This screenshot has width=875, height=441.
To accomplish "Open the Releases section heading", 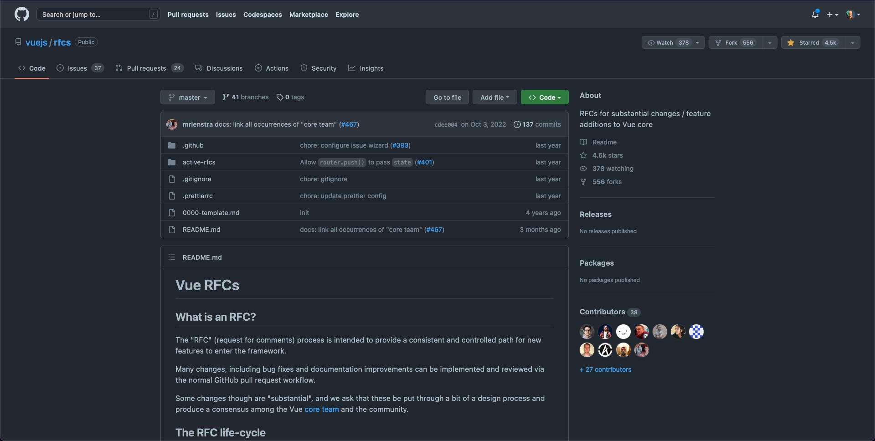I will [596, 214].
